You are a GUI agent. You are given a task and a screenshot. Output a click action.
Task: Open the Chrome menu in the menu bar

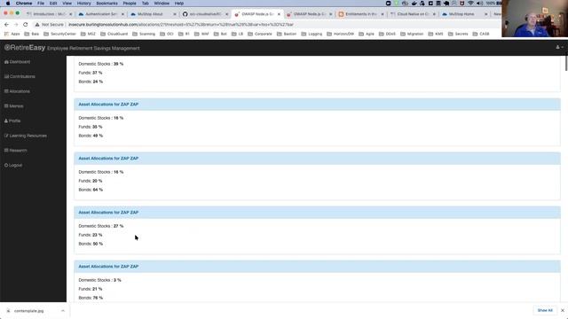click(x=24, y=4)
